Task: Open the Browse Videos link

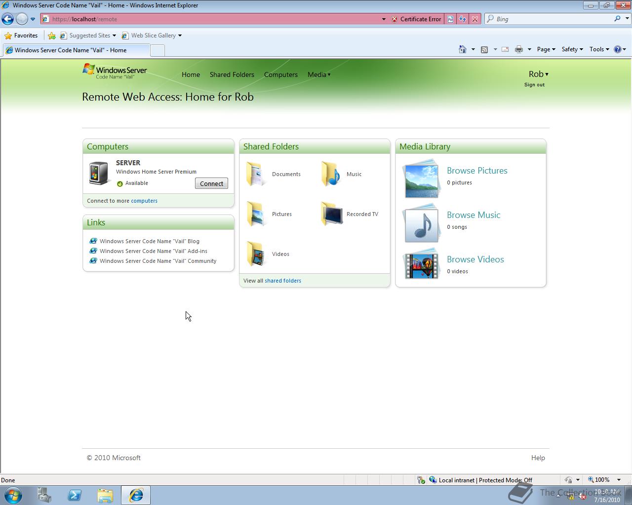Action: pos(475,259)
